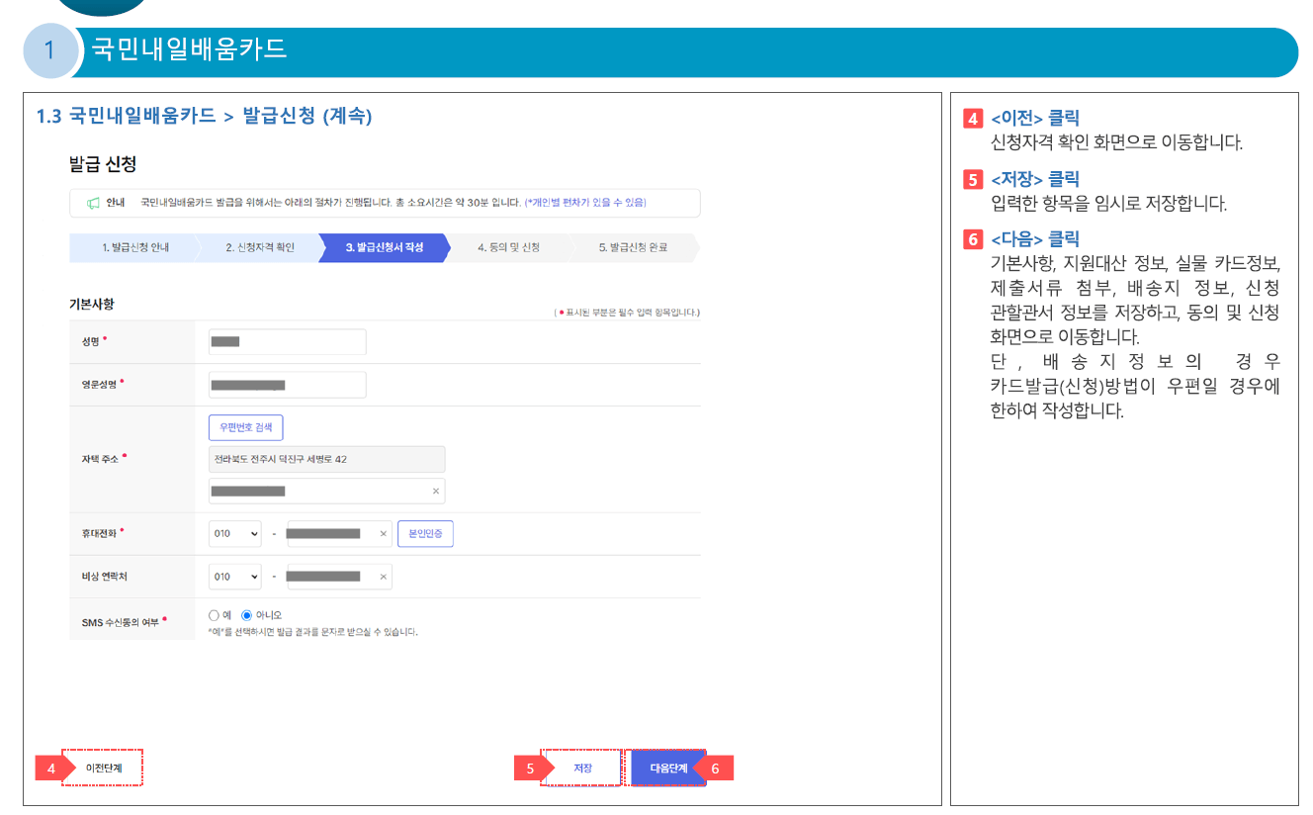Click the 자택 주소 field label
This screenshot has height=815, width=1313.
pyautogui.click(x=100, y=459)
